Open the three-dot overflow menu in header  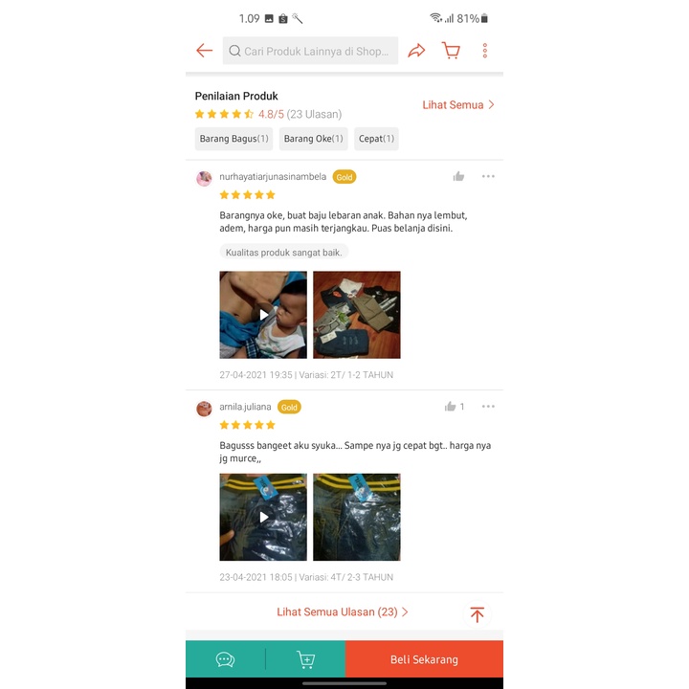point(484,51)
